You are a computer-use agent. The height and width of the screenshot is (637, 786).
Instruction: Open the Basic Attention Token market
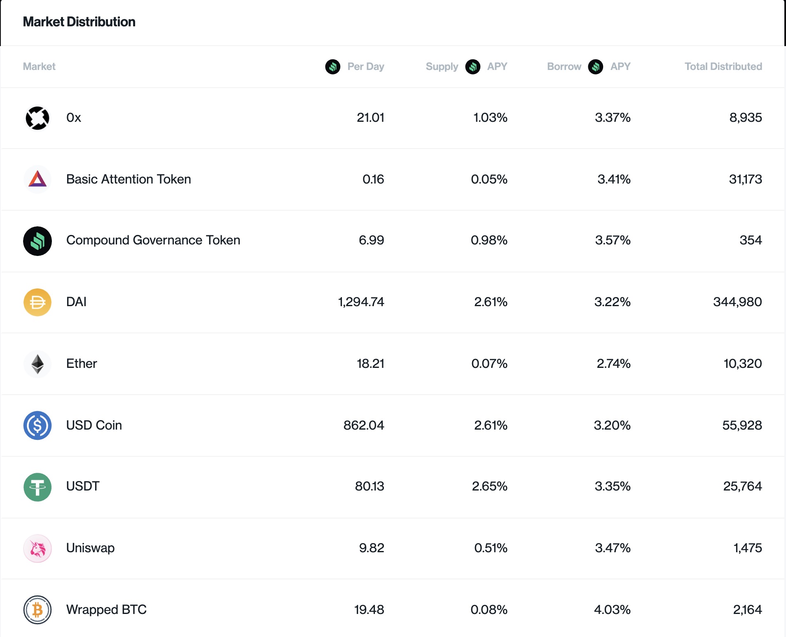pos(393,179)
